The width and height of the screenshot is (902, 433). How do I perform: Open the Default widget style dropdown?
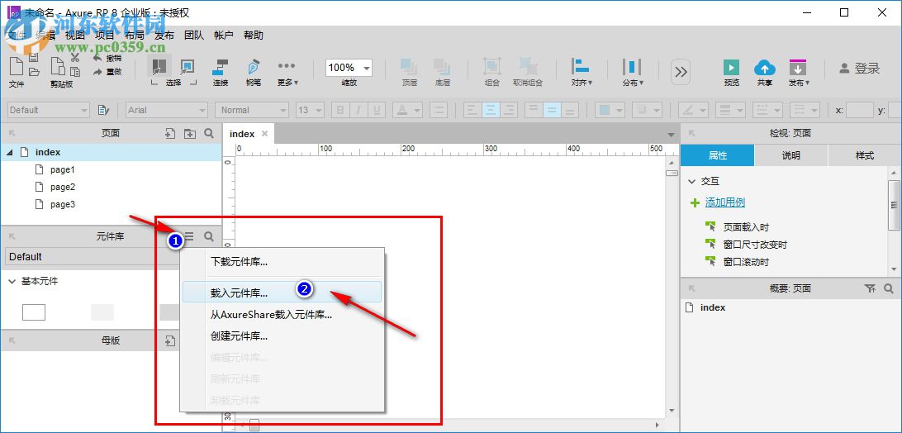tap(48, 110)
